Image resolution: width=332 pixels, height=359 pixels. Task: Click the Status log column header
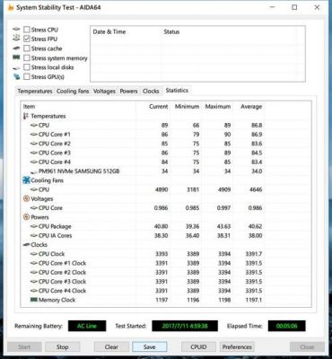(x=229, y=31)
